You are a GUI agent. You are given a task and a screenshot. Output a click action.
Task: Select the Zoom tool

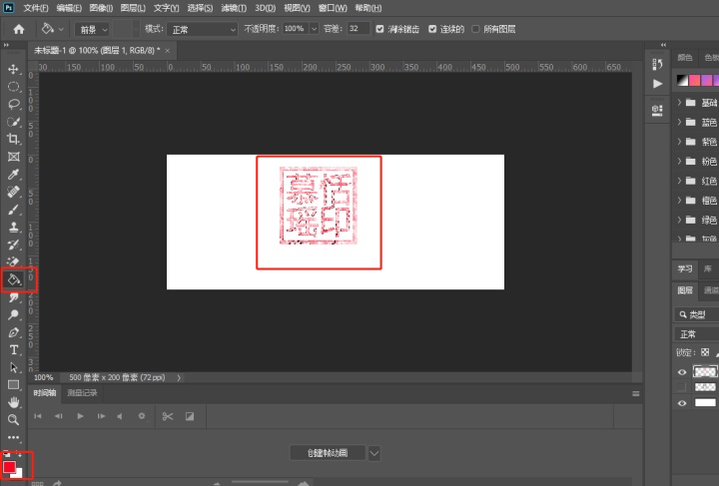[x=13, y=419]
